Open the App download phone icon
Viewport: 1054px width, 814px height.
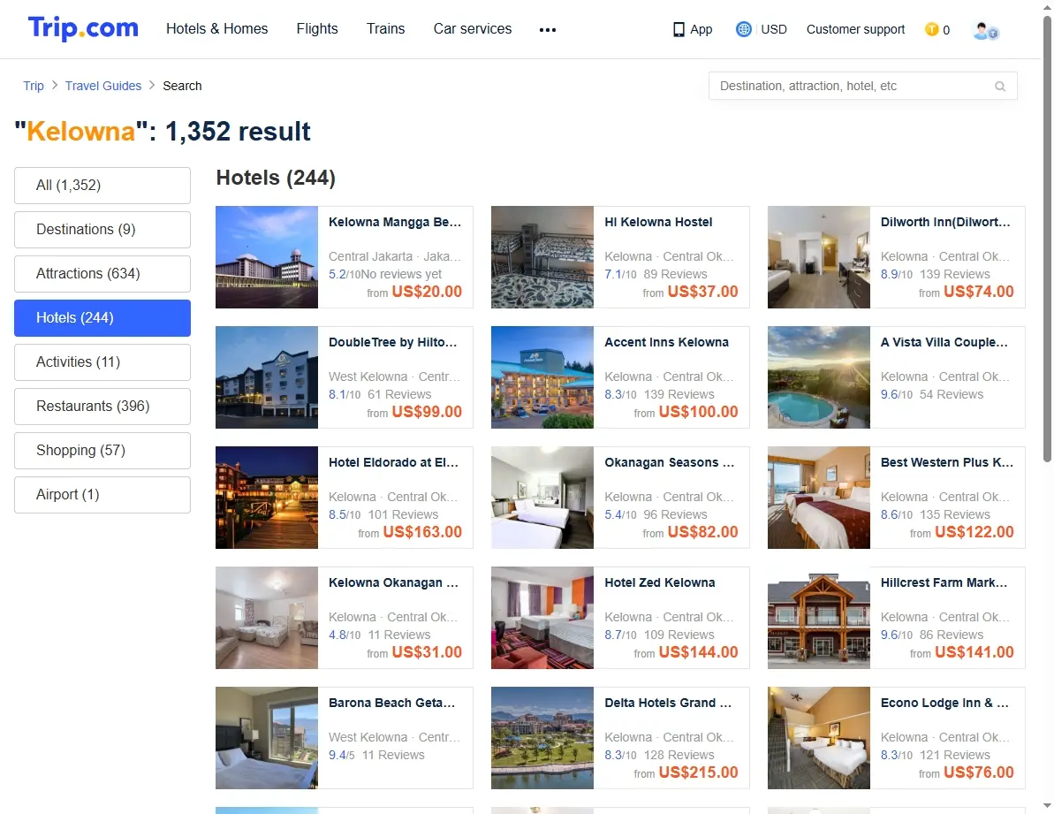(679, 29)
